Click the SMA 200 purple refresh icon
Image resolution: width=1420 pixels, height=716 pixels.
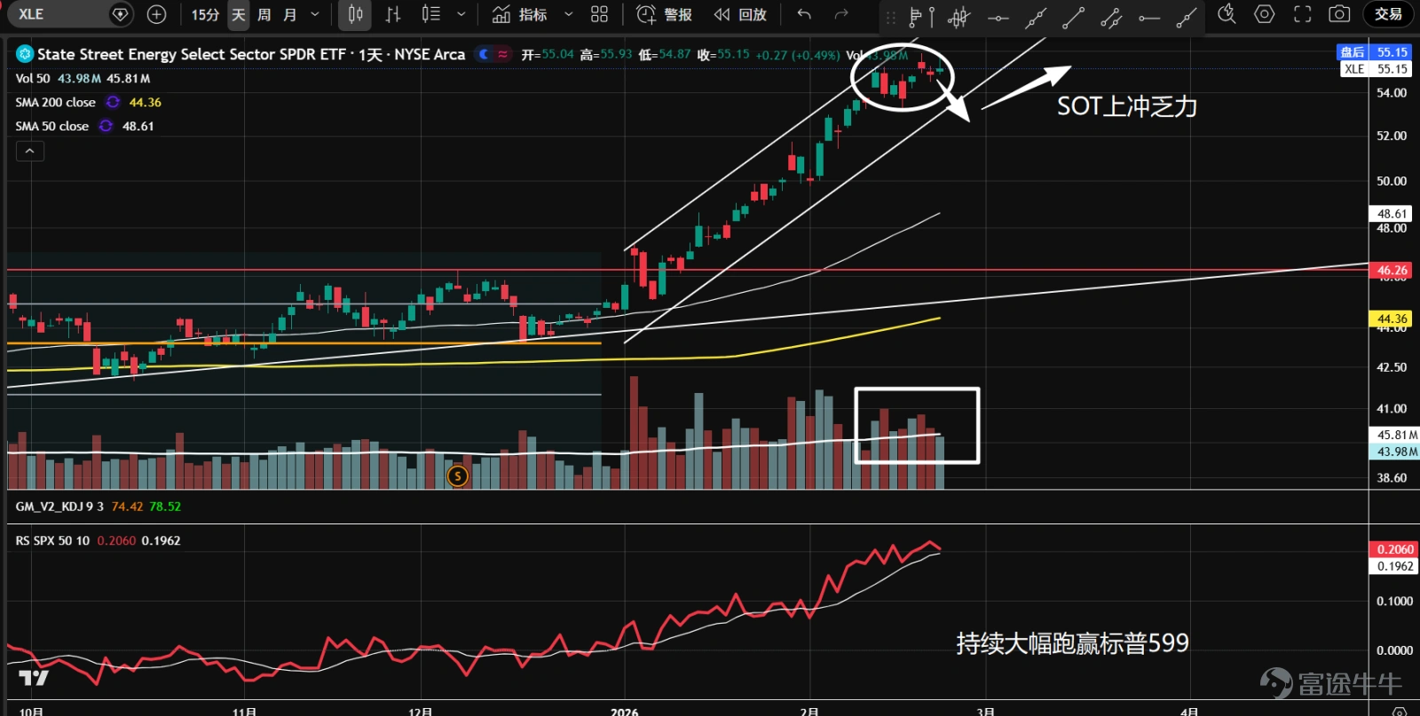(x=113, y=102)
